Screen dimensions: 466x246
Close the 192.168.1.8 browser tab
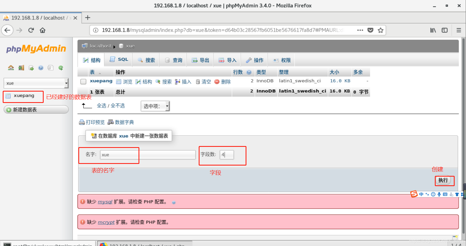click(x=75, y=18)
